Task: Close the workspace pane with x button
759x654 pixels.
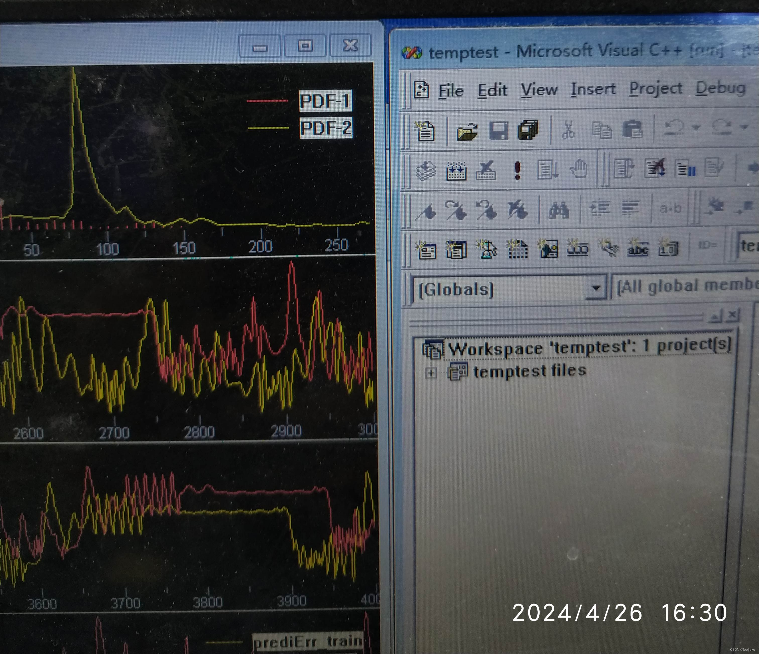Action: (732, 314)
